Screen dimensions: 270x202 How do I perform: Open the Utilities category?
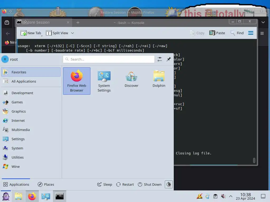pos(31,157)
